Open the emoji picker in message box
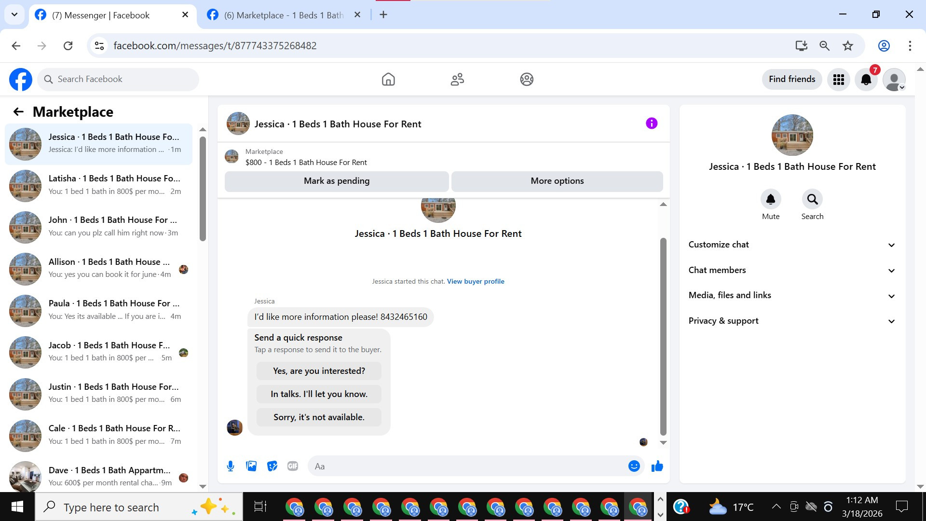Screen dimensions: 926x521 click(x=634, y=466)
